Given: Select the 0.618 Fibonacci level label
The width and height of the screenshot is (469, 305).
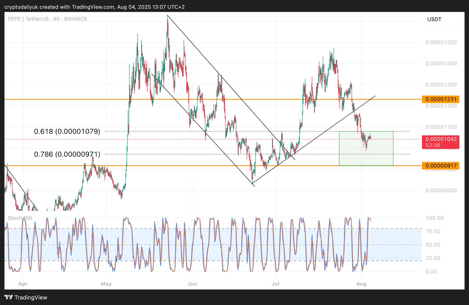Looking at the screenshot, I should pos(67,131).
